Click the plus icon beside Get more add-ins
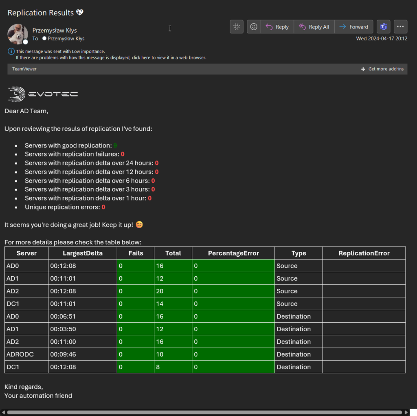 [x=363, y=69]
